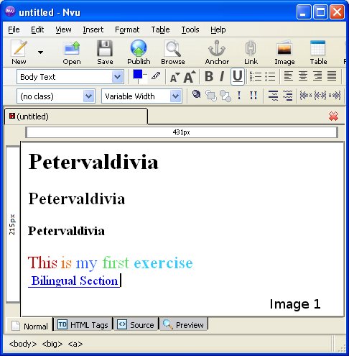Click the <body> tag in status bar

[x=23, y=344]
